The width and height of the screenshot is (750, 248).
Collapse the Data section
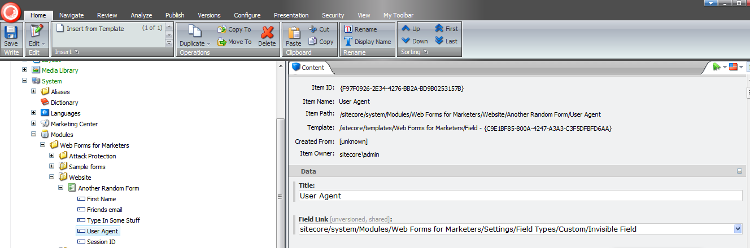coord(739,171)
